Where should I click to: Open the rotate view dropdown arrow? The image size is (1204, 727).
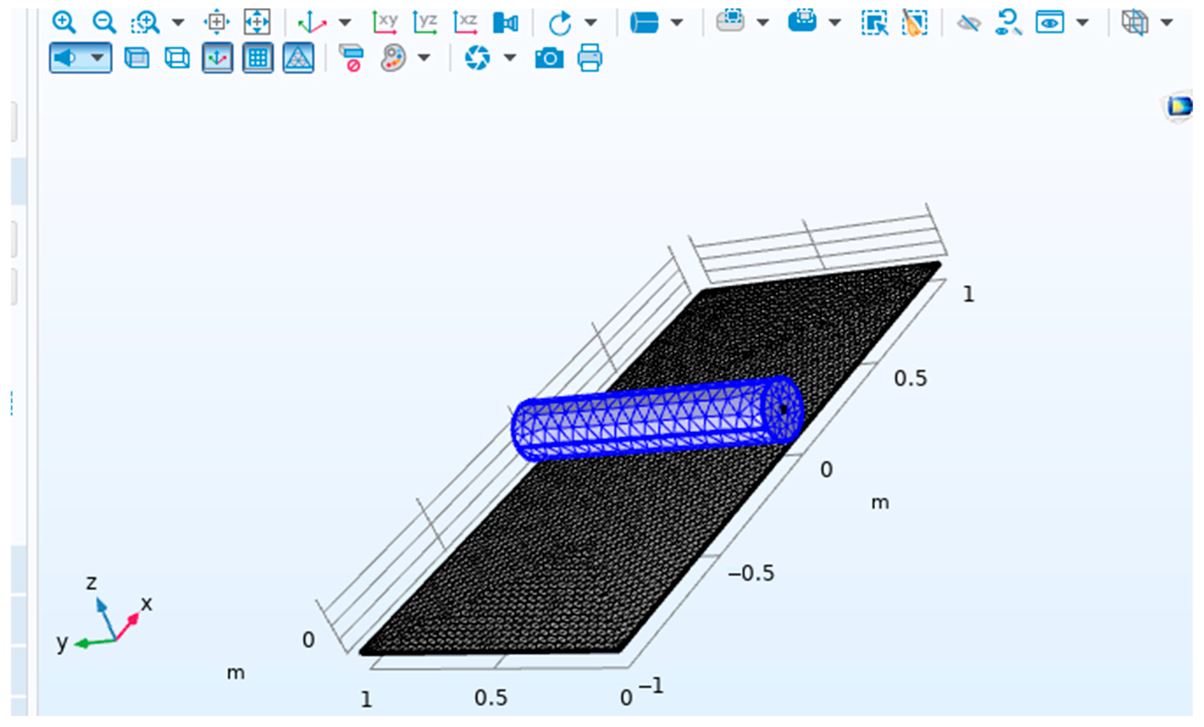tap(591, 22)
